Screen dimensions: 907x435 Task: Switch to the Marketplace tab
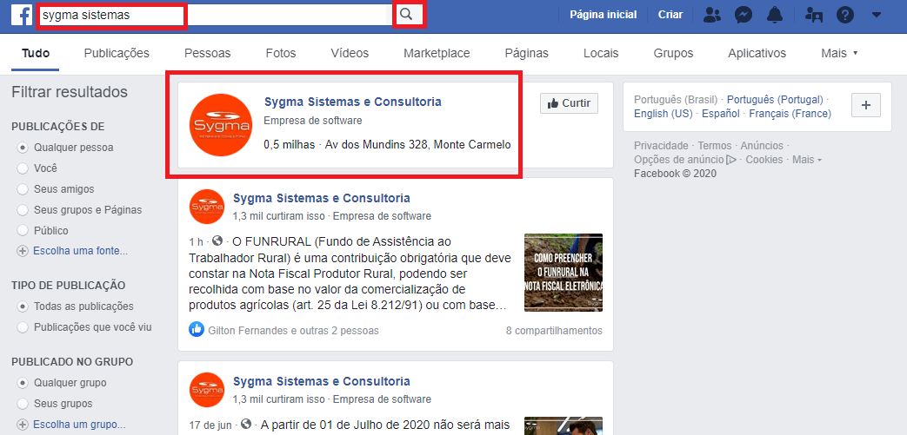pyautogui.click(x=437, y=53)
